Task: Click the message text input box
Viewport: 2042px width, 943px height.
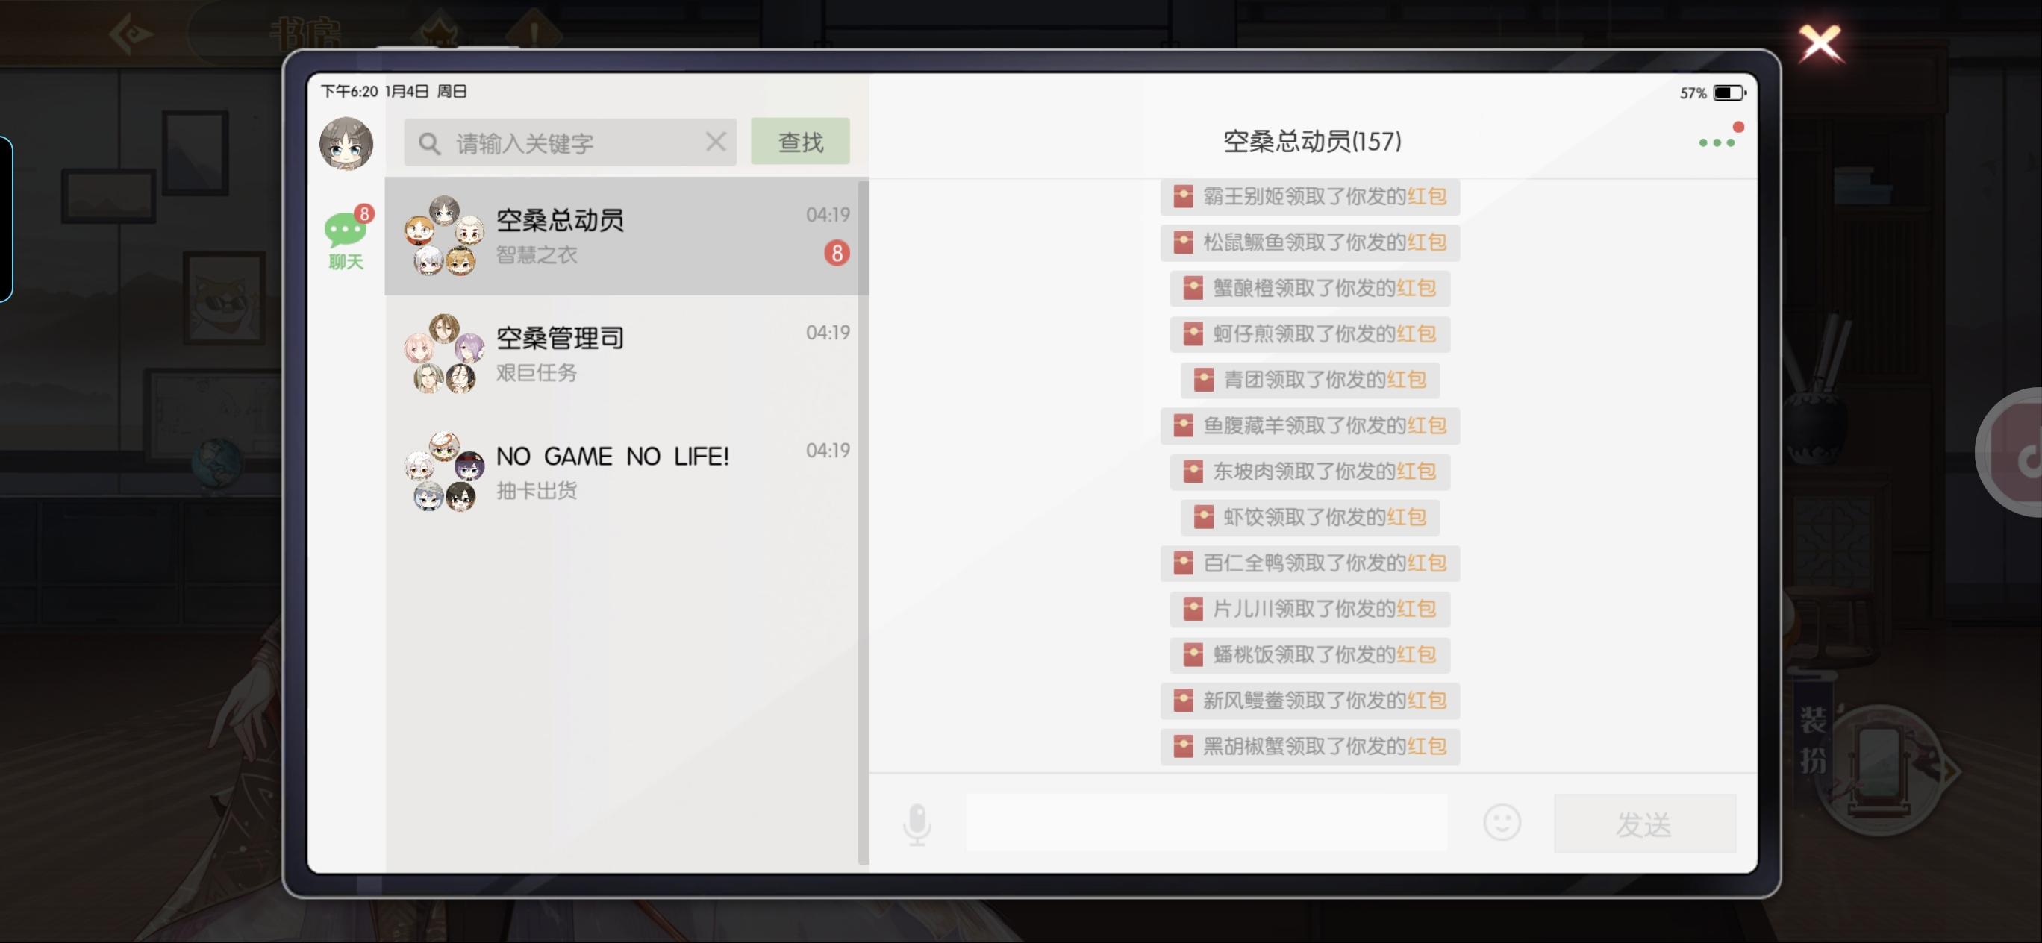Action: point(1205,824)
